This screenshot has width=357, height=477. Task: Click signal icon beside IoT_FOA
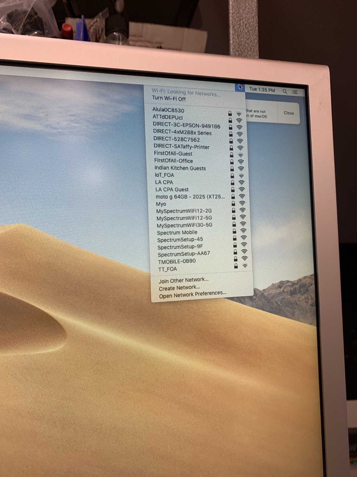coord(241,176)
